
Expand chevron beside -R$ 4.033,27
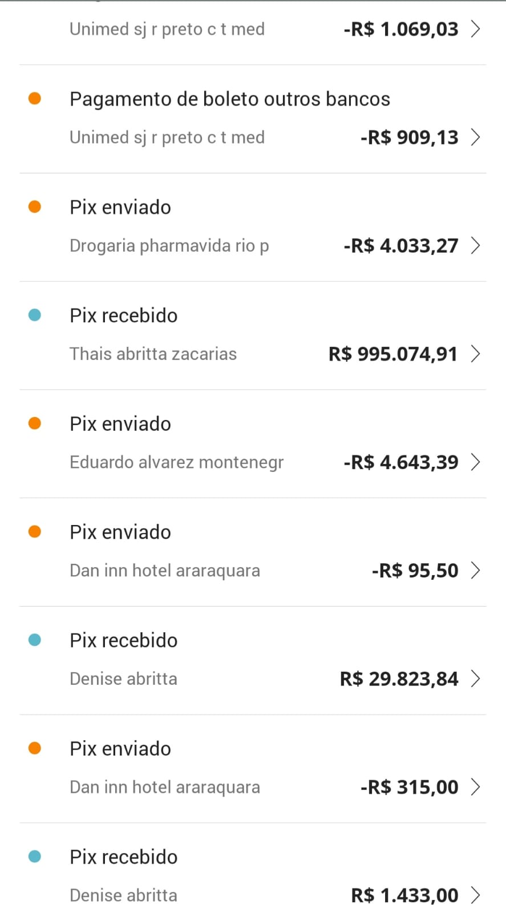pos(475,245)
